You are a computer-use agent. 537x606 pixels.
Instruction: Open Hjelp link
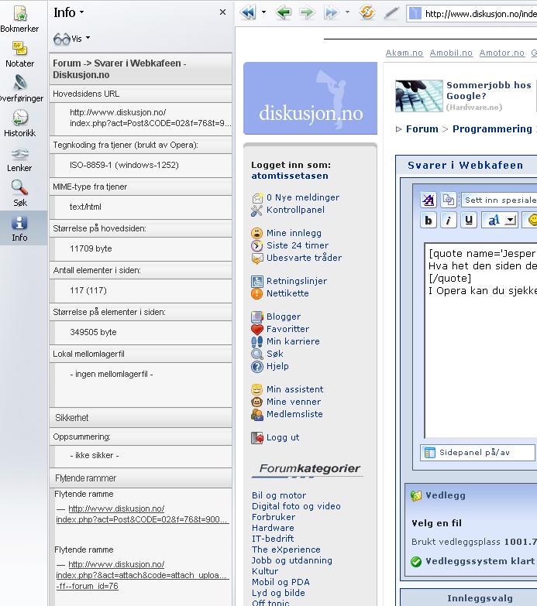[x=277, y=366]
